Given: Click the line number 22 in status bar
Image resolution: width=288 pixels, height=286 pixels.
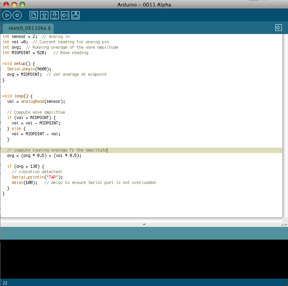Looking at the screenshot, I should point(5,283).
